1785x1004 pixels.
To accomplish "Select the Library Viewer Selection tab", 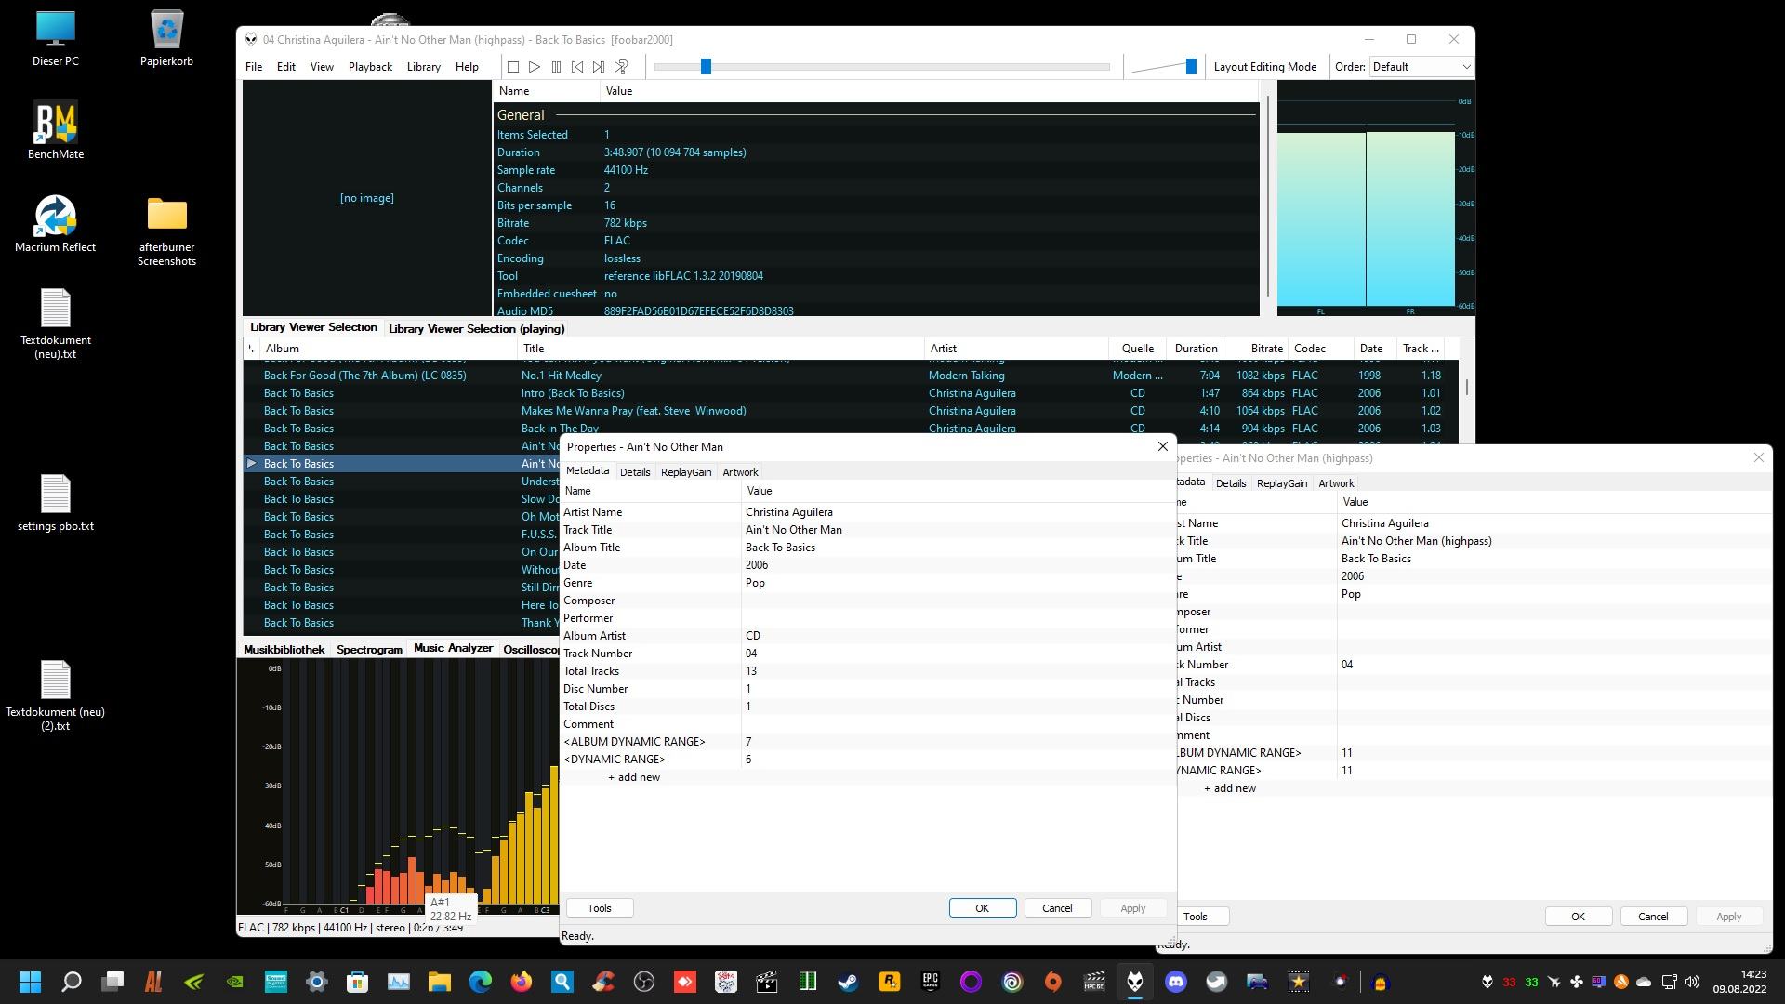I will [313, 327].
